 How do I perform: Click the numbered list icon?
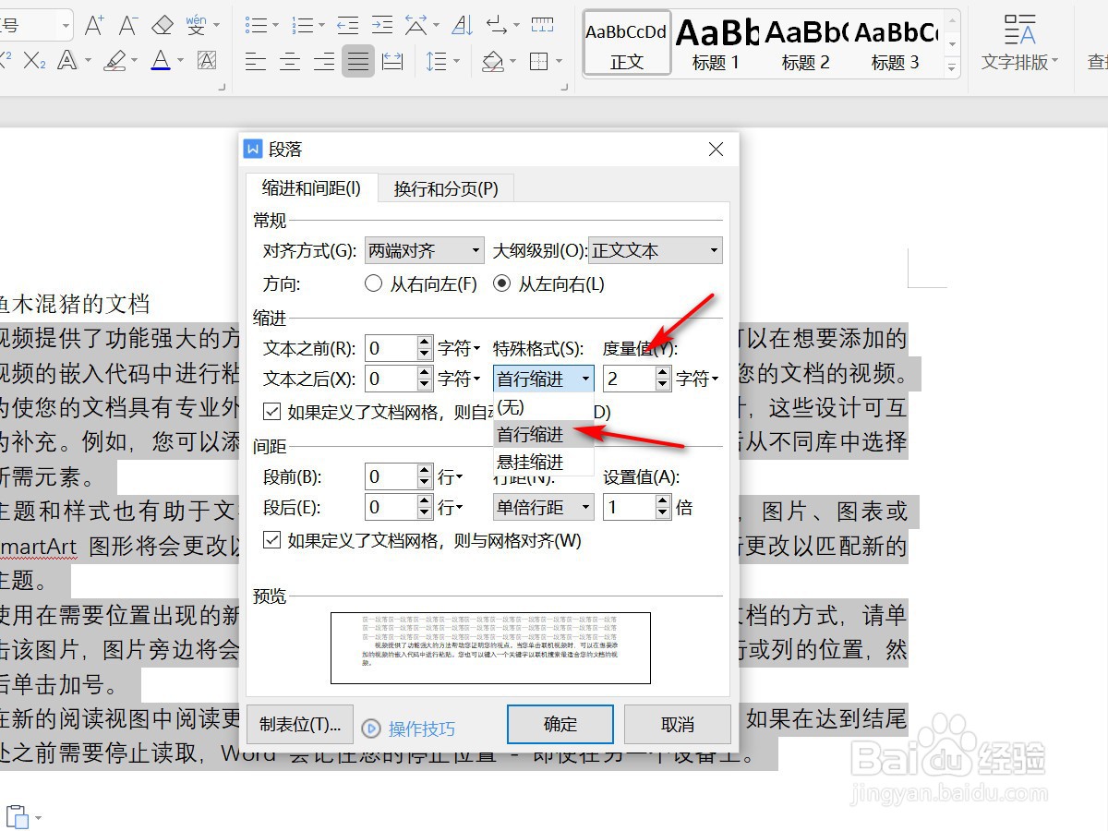tap(302, 25)
